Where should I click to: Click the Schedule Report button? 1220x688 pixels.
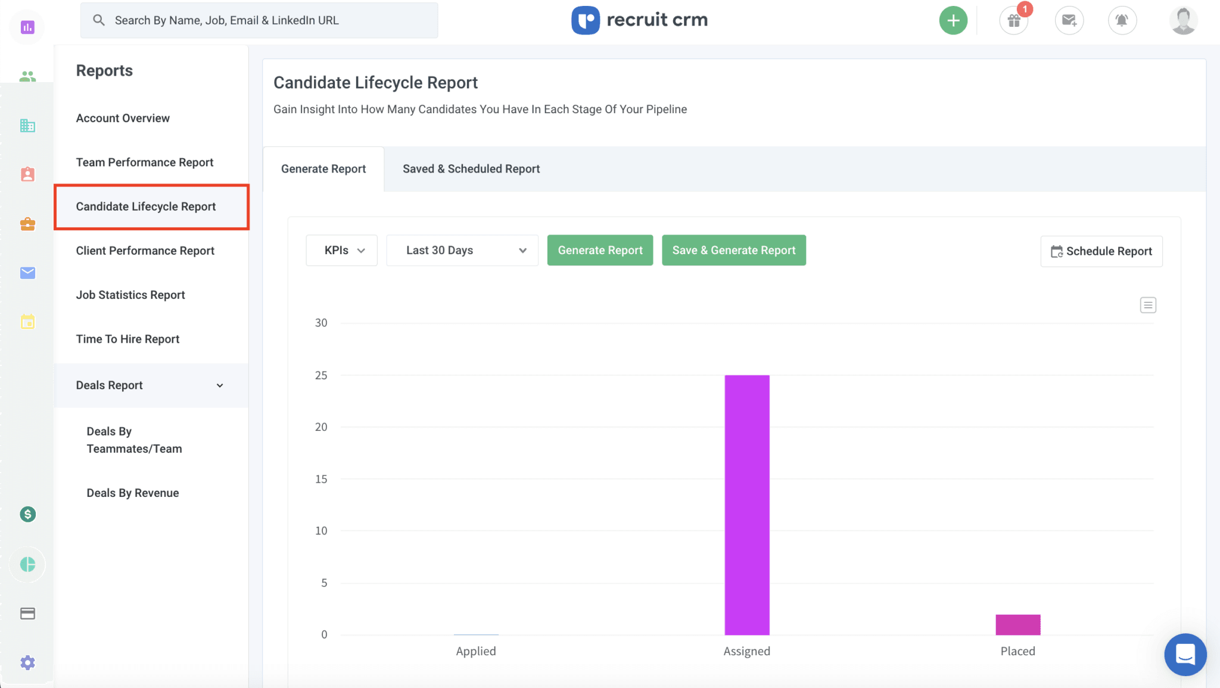pyautogui.click(x=1101, y=251)
